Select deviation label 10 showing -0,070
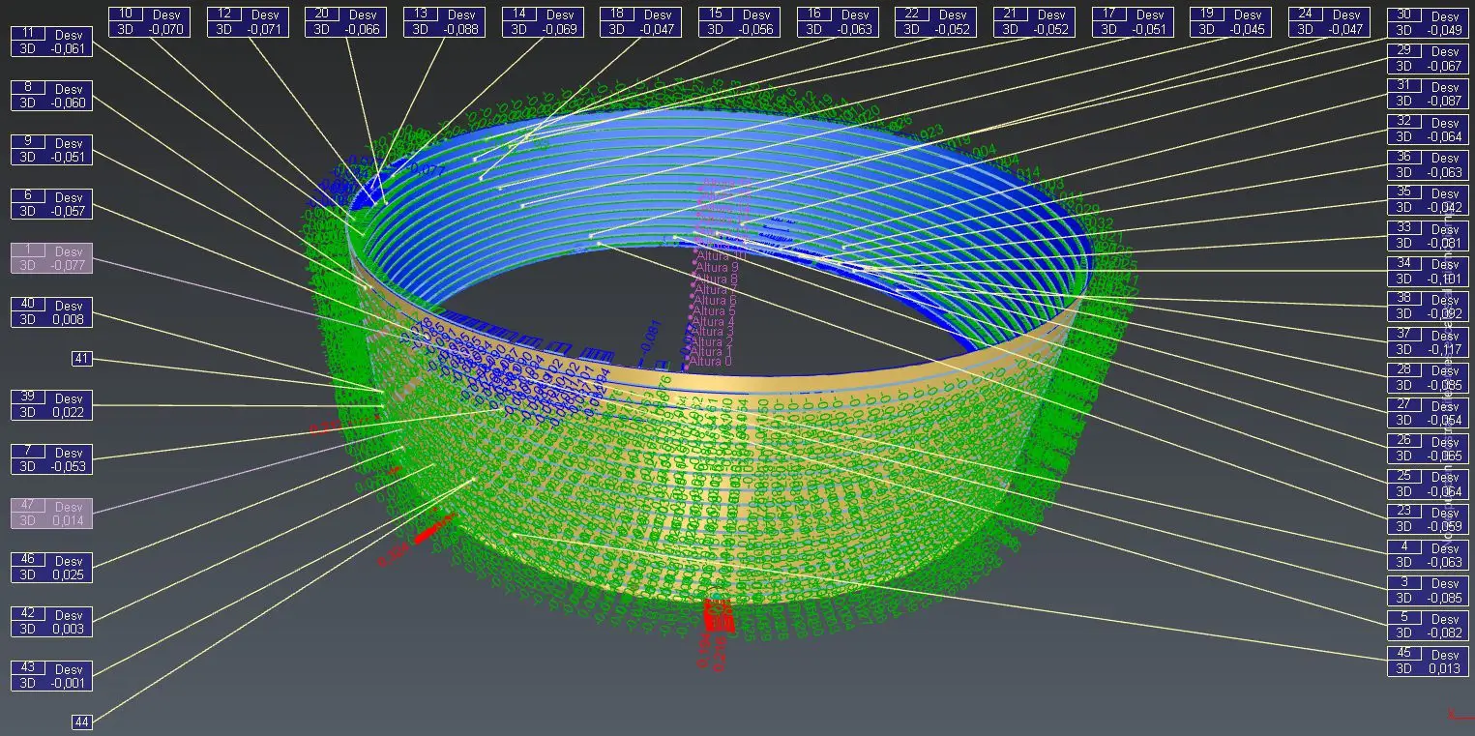The height and width of the screenshot is (736, 1475). [x=149, y=21]
